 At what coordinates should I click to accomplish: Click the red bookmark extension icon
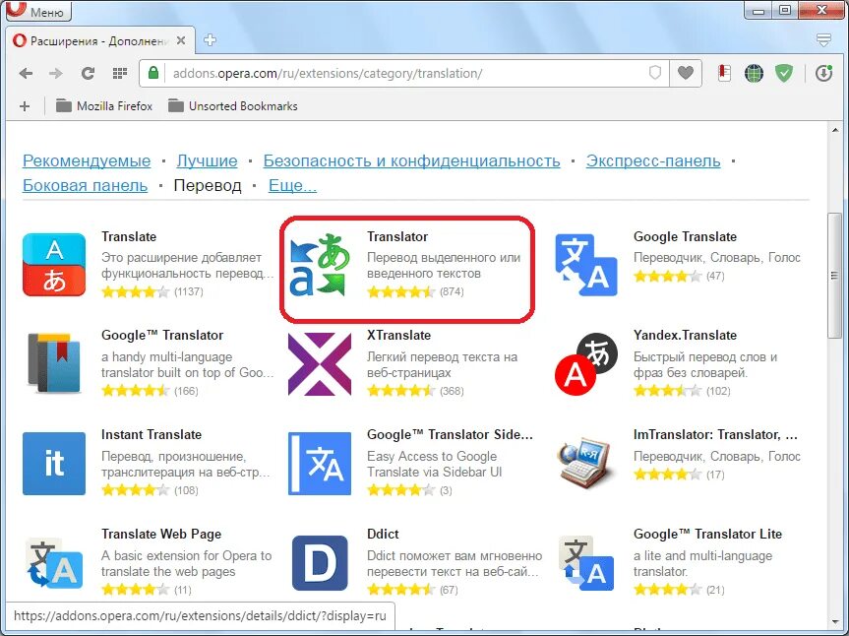point(724,73)
